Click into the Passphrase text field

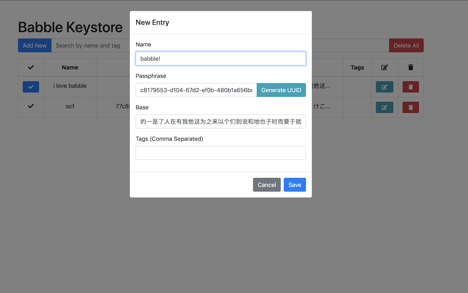click(196, 90)
